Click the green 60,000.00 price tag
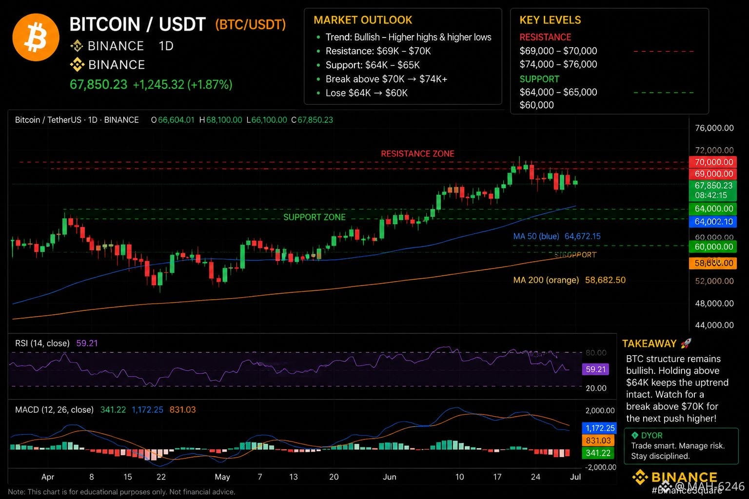Image resolution: width=749 pixels, height=499 pixels. click(713, 247)
